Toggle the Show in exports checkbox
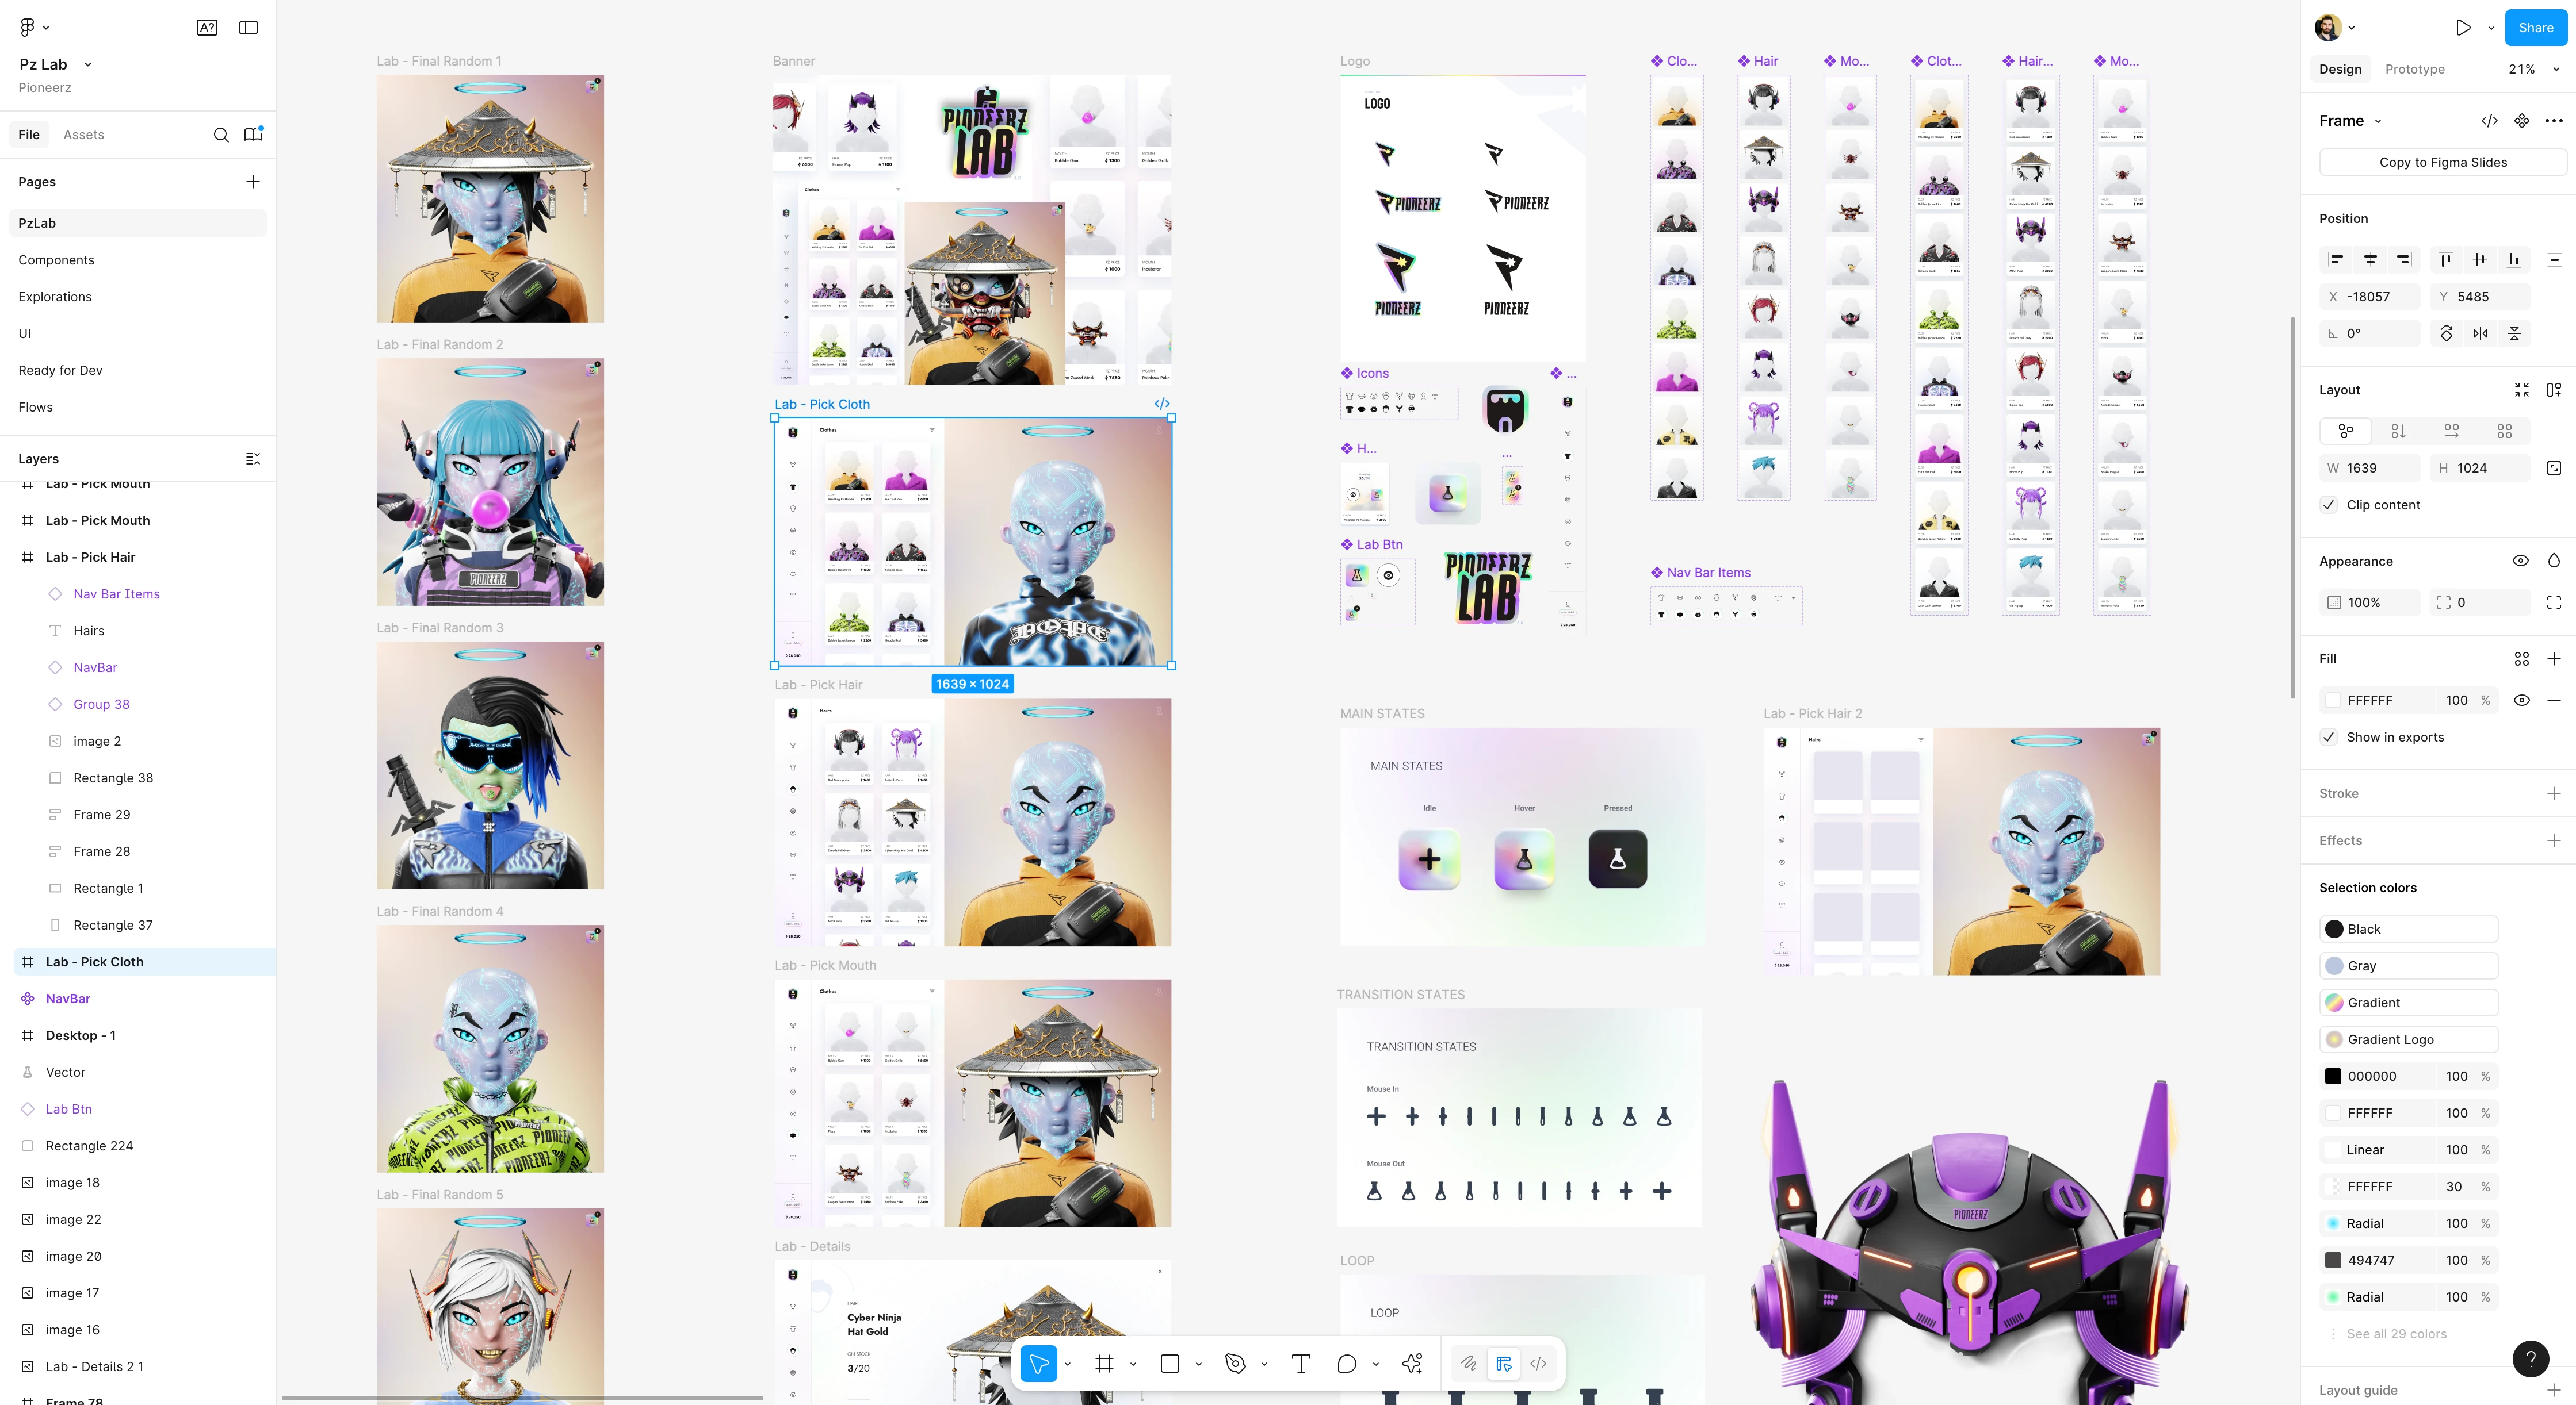Viewport: 2576px width, 1405px height. [x=2330, y=738]
